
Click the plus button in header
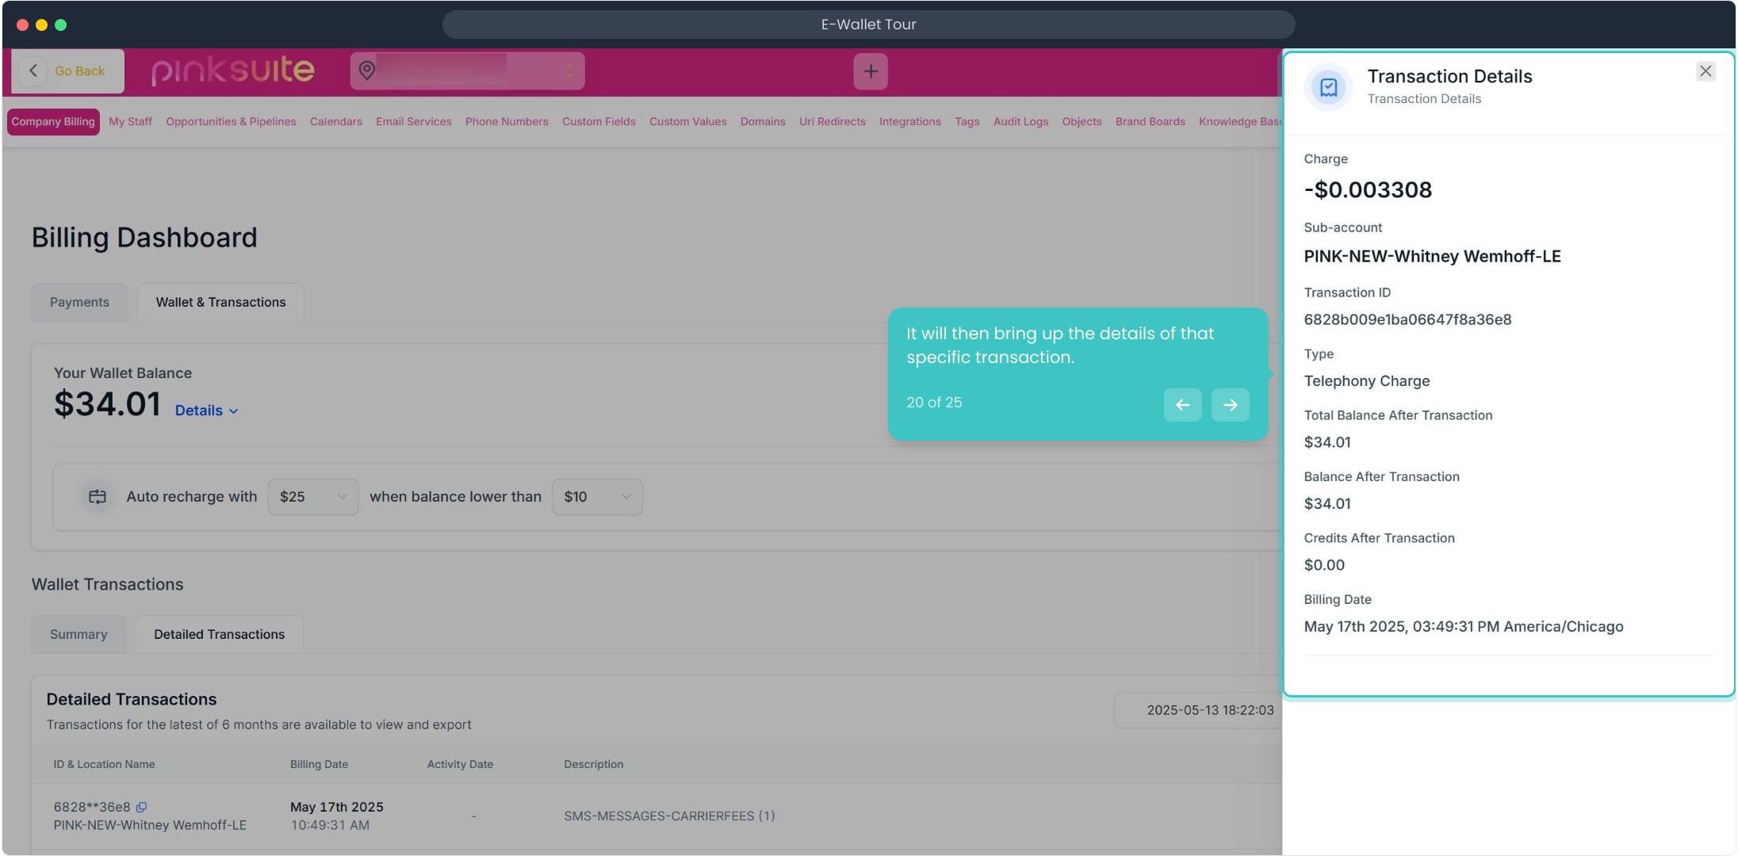871,71
